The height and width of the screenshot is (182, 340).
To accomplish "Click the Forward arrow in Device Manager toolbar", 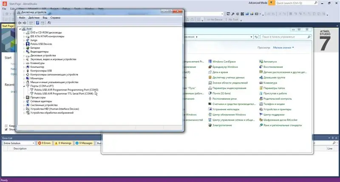I will click(25, 23).
